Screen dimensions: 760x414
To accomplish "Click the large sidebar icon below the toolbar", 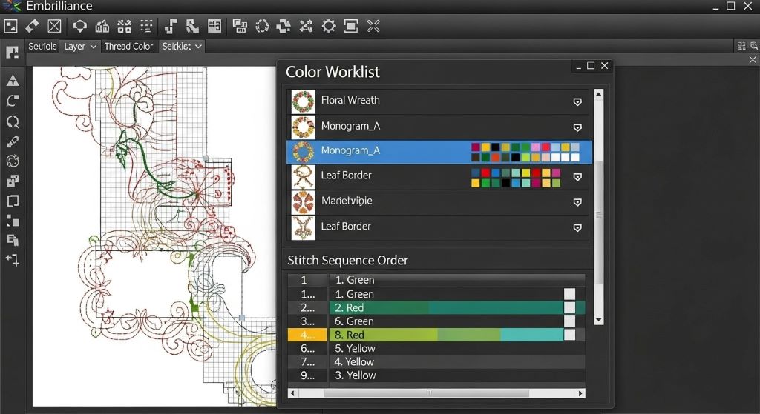I will coord(13,52).
